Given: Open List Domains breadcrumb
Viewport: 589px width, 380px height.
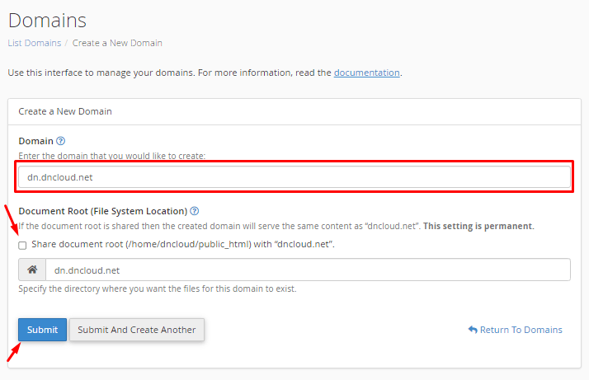Looking at the screenshot, I should (34, 43).
